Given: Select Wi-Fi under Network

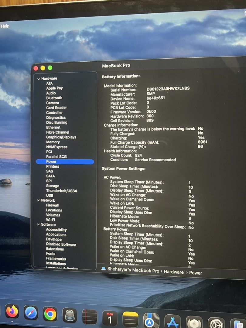Looking at the screenshot, I should click(50, 220).
